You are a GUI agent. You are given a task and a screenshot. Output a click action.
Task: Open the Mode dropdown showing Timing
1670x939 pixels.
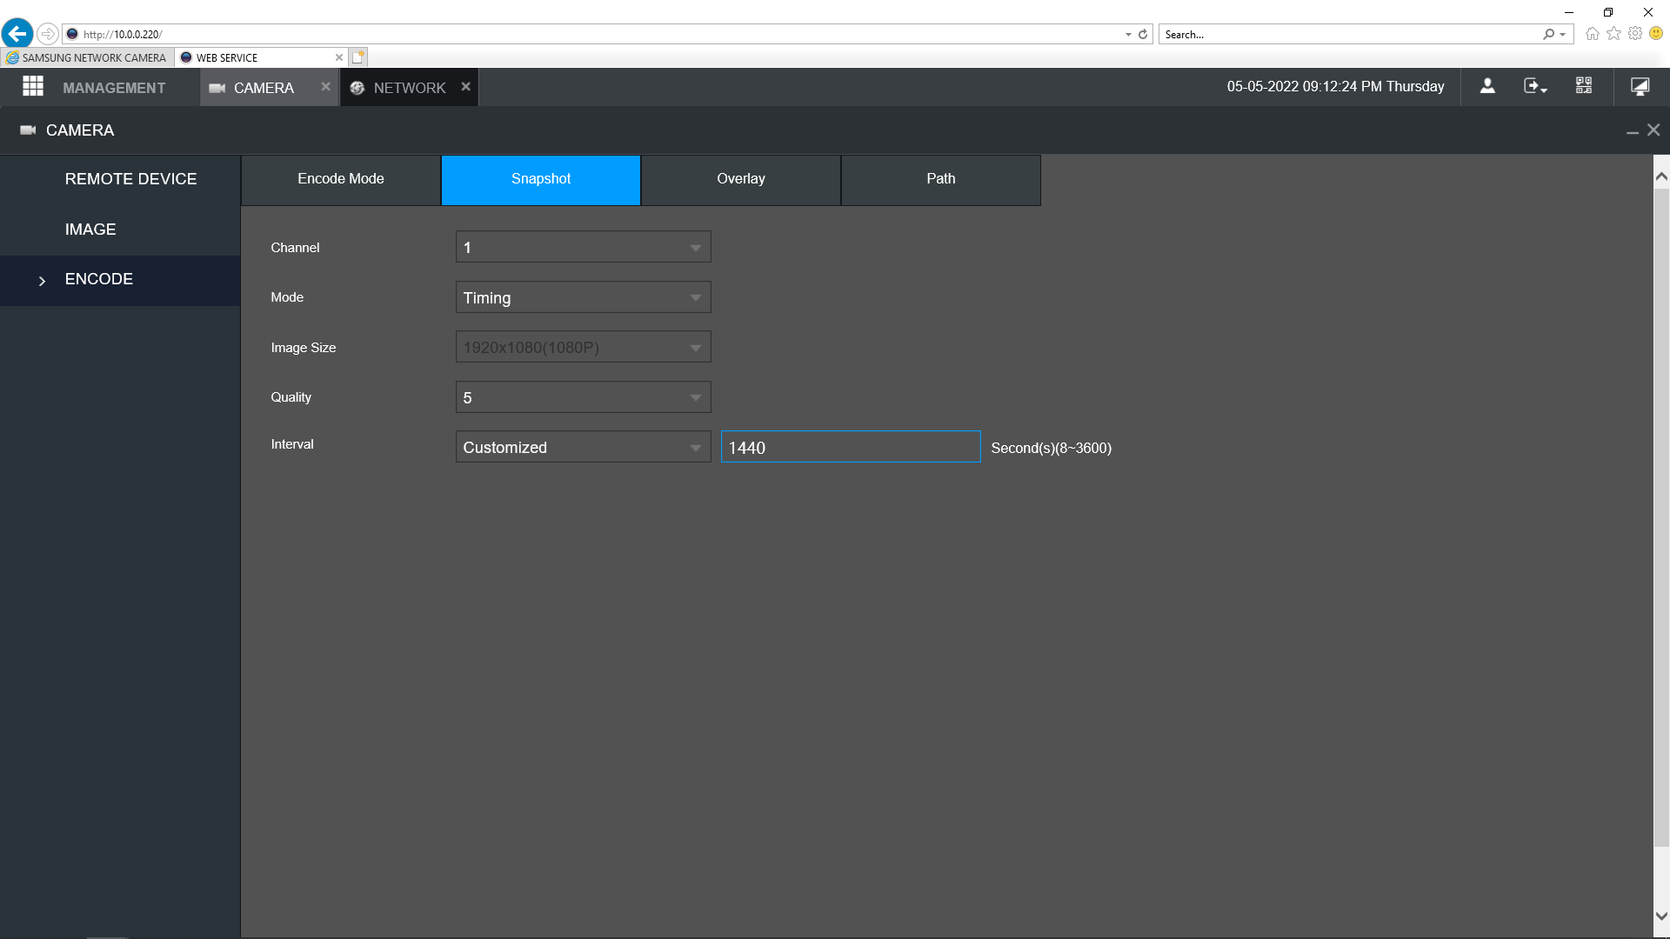[583, 297]
